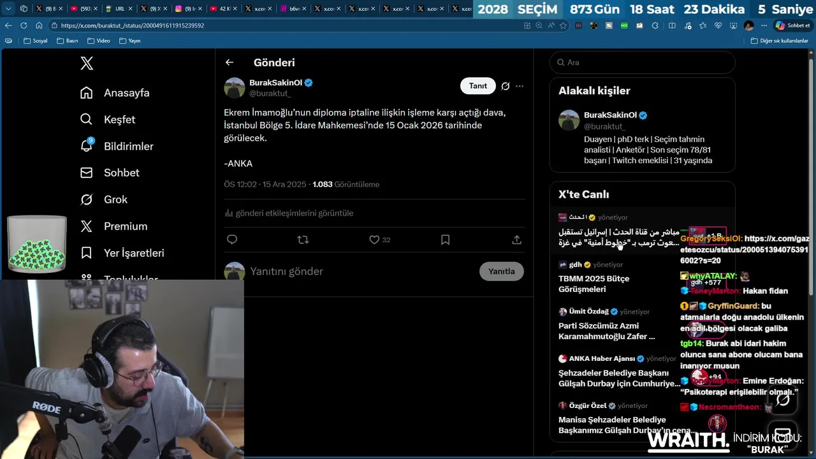Toggle the split screen icon
This screenshot has width=816, height=459.
[x=672, y=25]
